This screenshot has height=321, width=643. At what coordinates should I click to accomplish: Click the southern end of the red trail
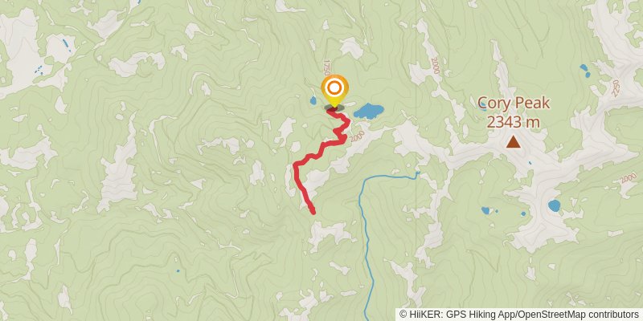313,212
